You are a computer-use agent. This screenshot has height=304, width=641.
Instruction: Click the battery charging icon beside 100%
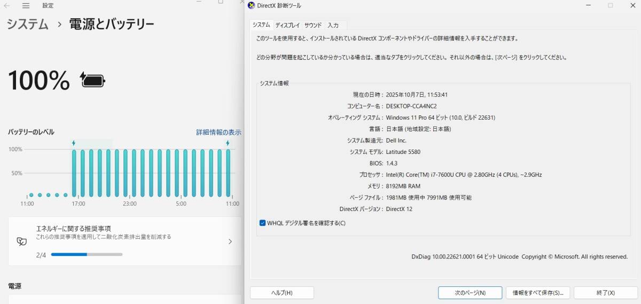click(x=92, y=80)
